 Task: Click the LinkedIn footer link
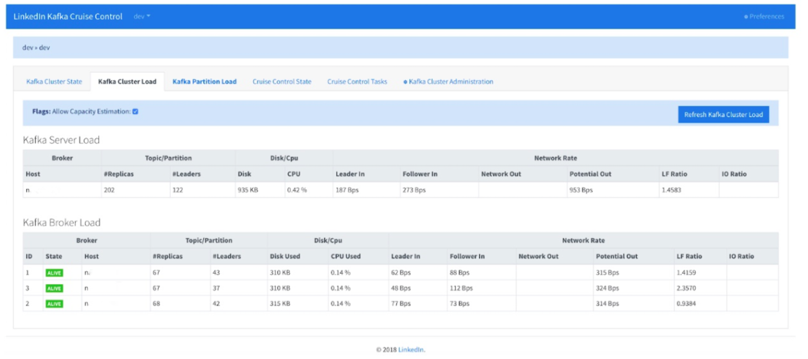point(411,350)
